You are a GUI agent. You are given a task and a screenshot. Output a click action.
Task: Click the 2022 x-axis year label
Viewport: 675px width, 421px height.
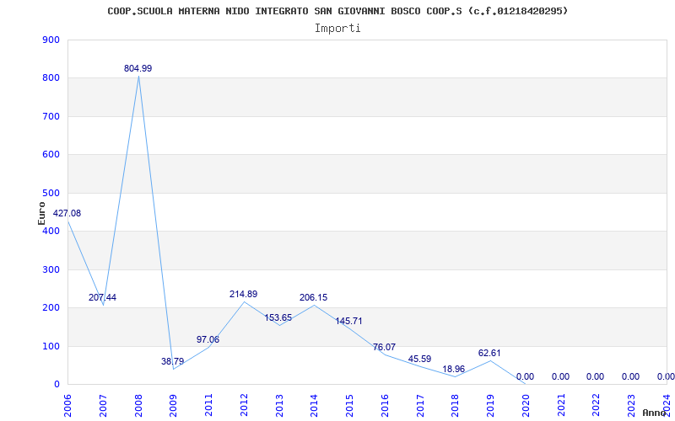pos(597,405)
